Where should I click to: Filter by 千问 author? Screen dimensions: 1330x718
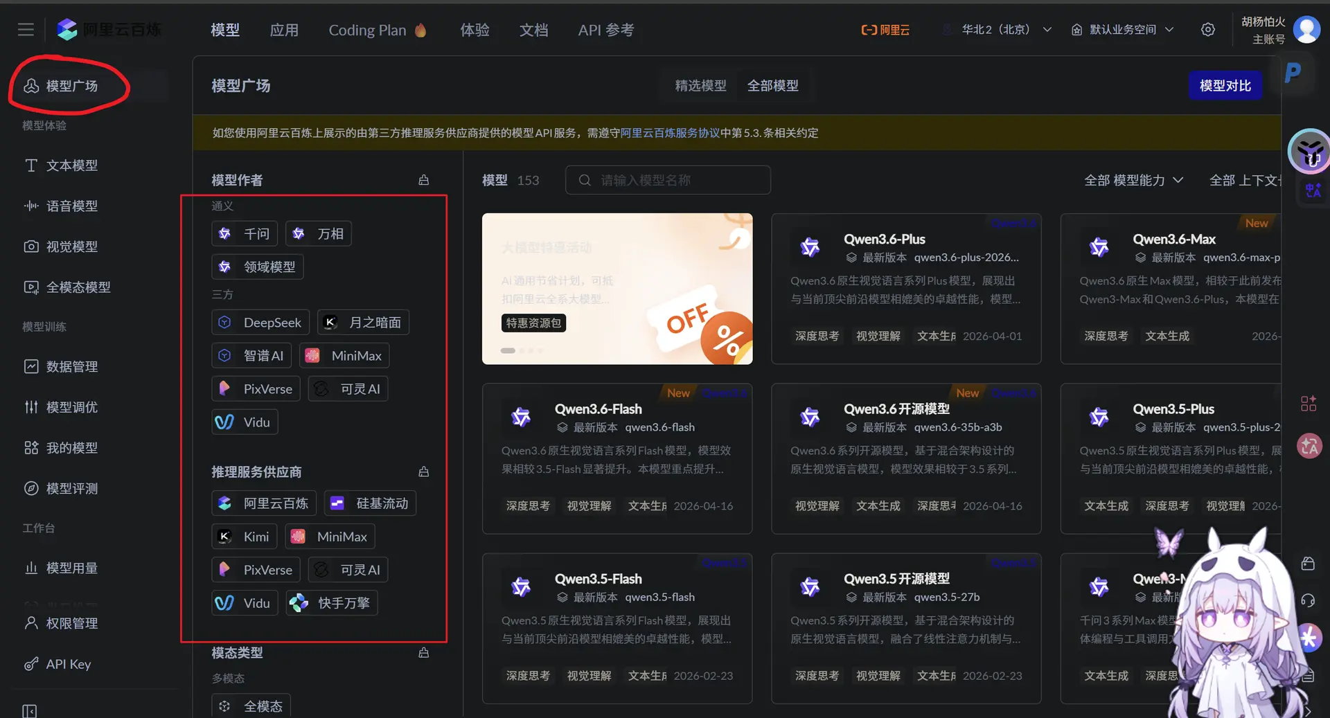point(245,234)
